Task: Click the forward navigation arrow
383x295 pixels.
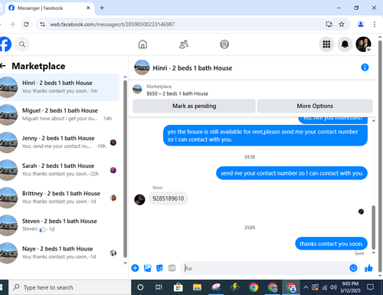Action: pyautogui.click(x=12, y=25)
